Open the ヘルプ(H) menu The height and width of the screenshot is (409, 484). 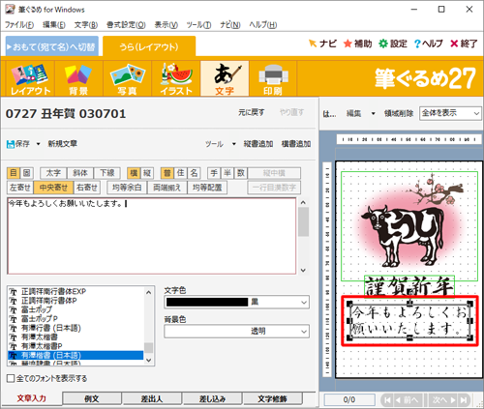tap(263, 25)
